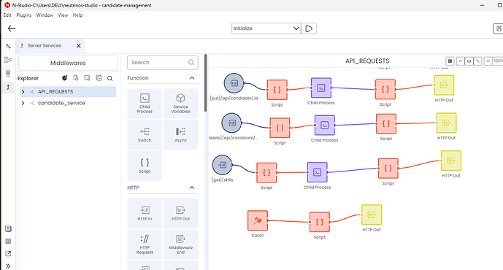Choose the Middleware End palette node
Image resolution: width=503 pixels, height=270 pixels.
(x=180, y=244)
